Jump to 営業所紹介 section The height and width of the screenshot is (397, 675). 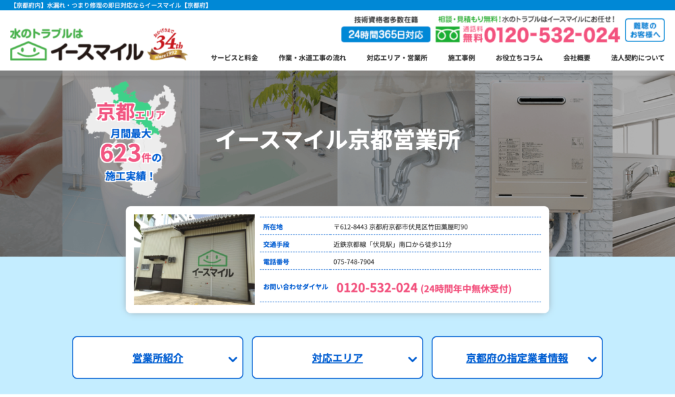(x=158, y=358)
